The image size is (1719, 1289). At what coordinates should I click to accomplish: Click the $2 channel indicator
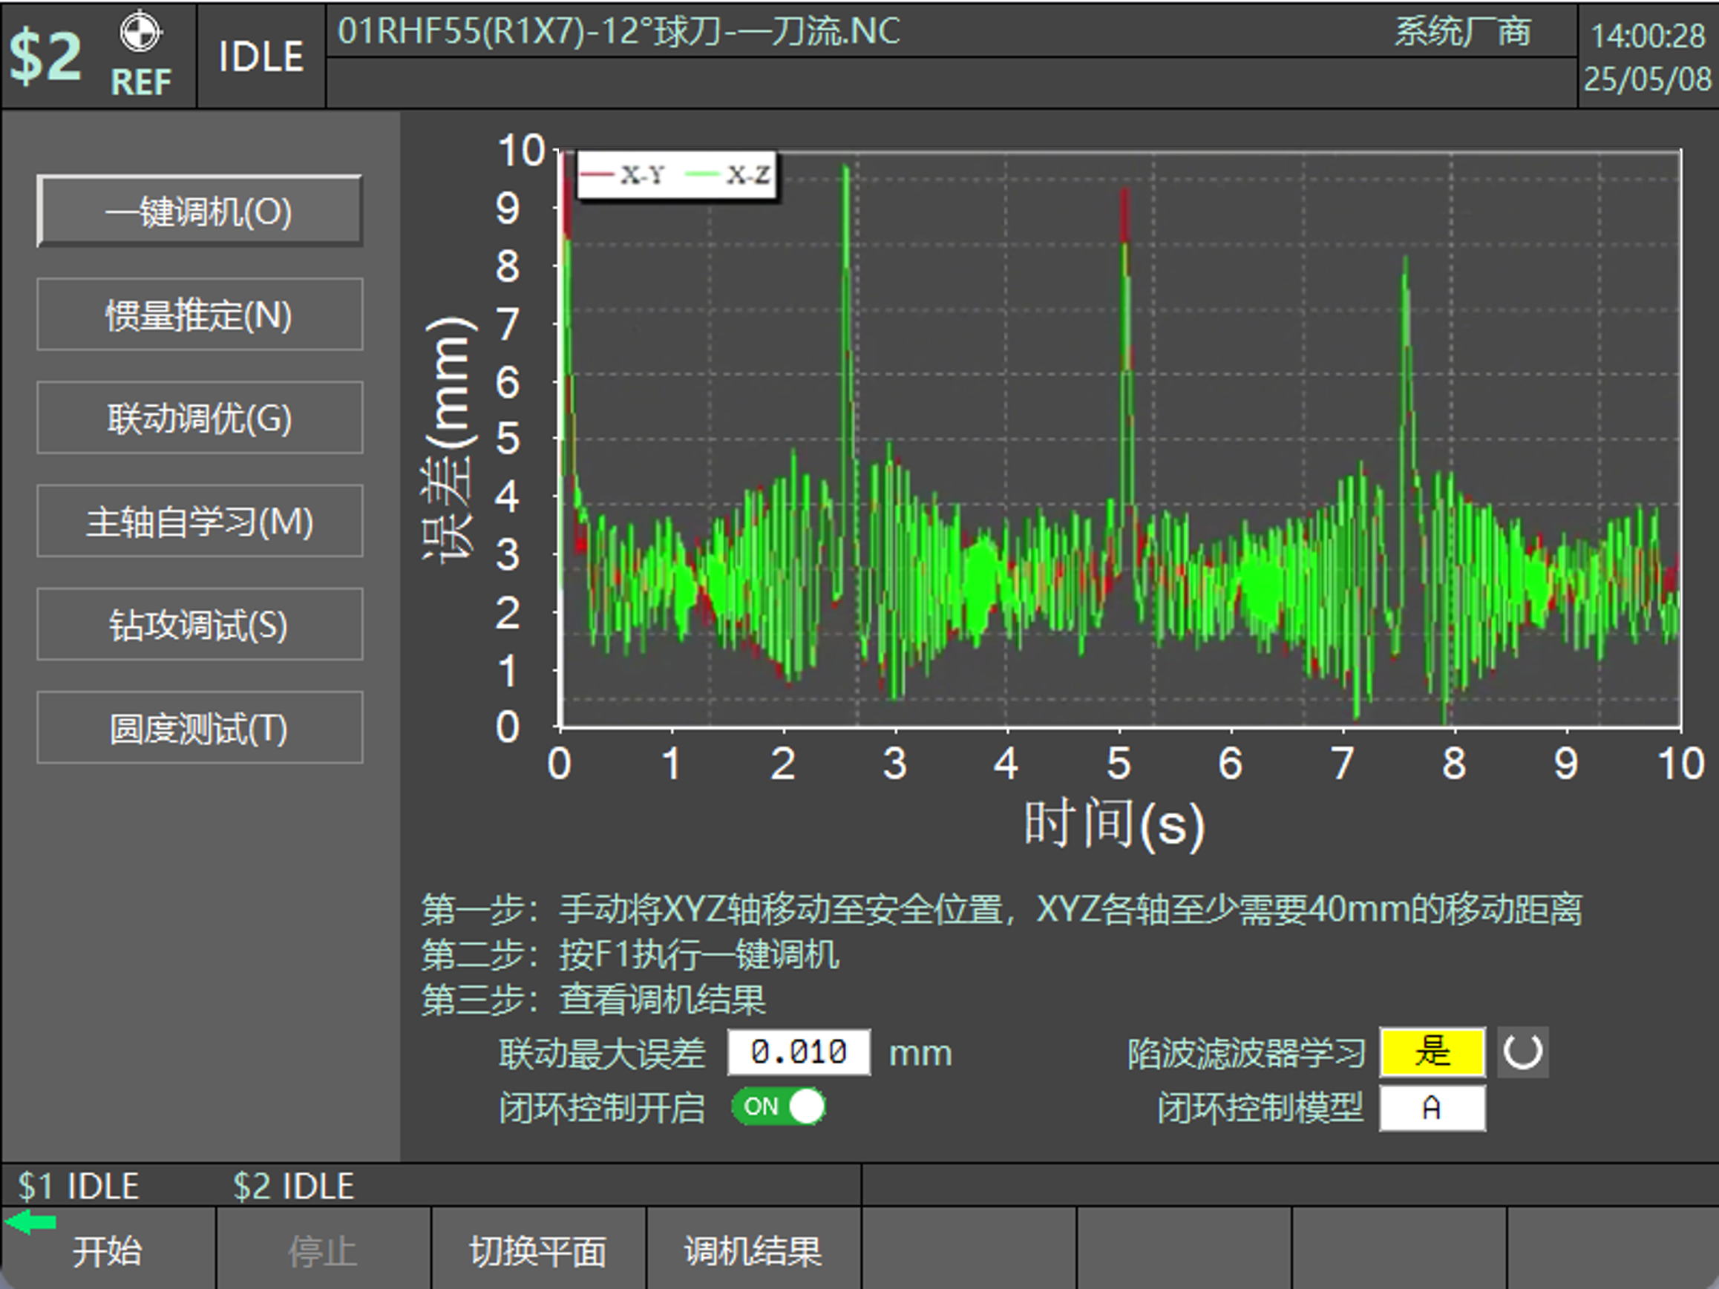45,56
